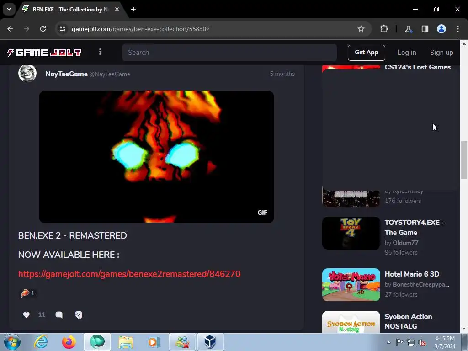This screenshot has height=351, width=468.
Task: Open the post timestamp '5 months'
Action: pyautogui.click(x=282, y=74)
